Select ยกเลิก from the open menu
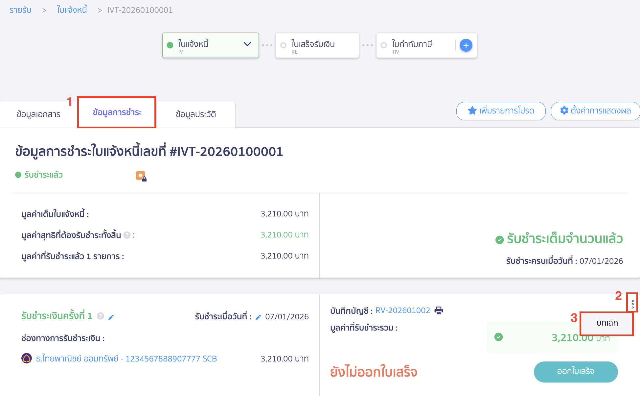Viewport: 640px width, 396px height. click(x=606, y=323)
